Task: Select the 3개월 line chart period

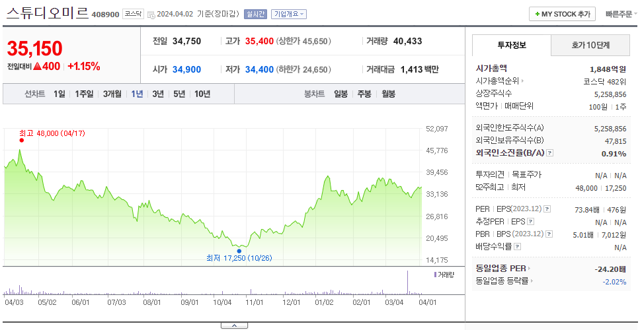Action: coord(112,94)
